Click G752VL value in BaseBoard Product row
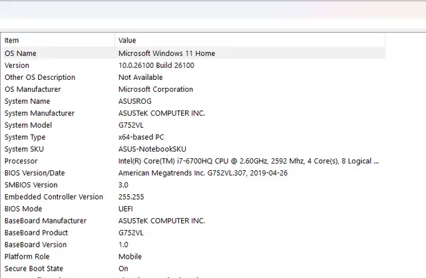The image size is (426, 278). click(131, 233)
